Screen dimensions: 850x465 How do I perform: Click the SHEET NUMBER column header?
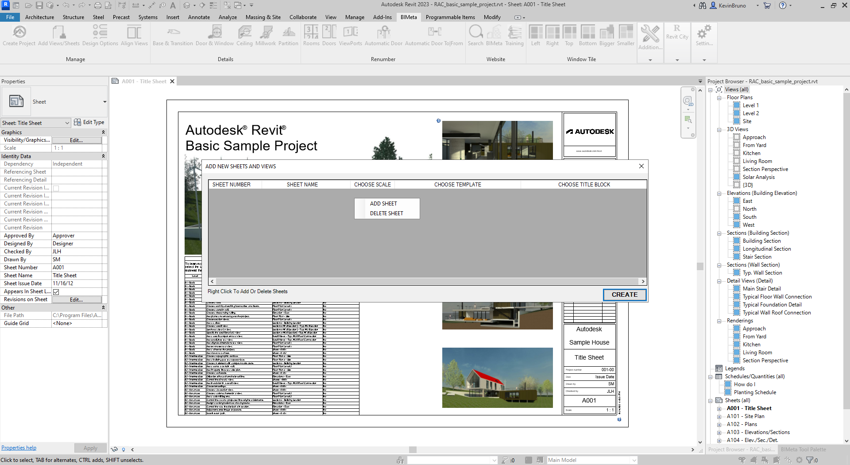232,185
